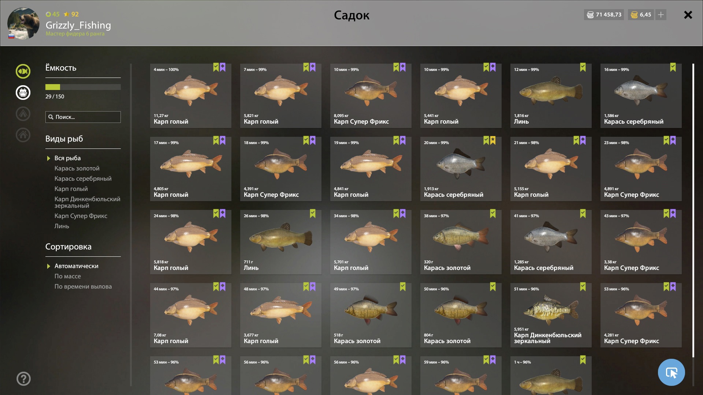Open the fish keepnet sidebar icon

(x=23, y=71)
